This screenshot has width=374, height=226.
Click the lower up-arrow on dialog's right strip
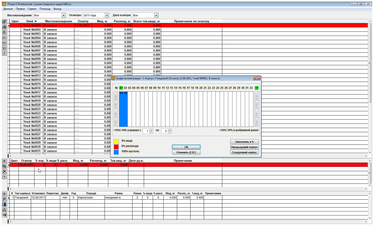click(257, 114)
